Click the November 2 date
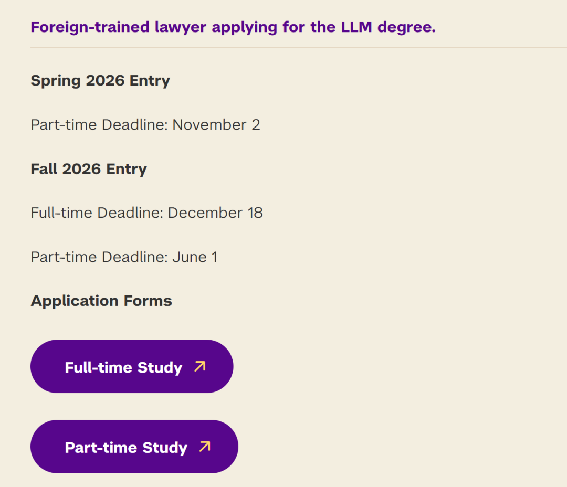 tap(216, 125)
